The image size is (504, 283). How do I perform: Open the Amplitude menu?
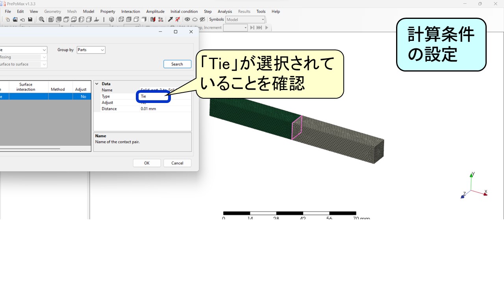click(155, 11)
